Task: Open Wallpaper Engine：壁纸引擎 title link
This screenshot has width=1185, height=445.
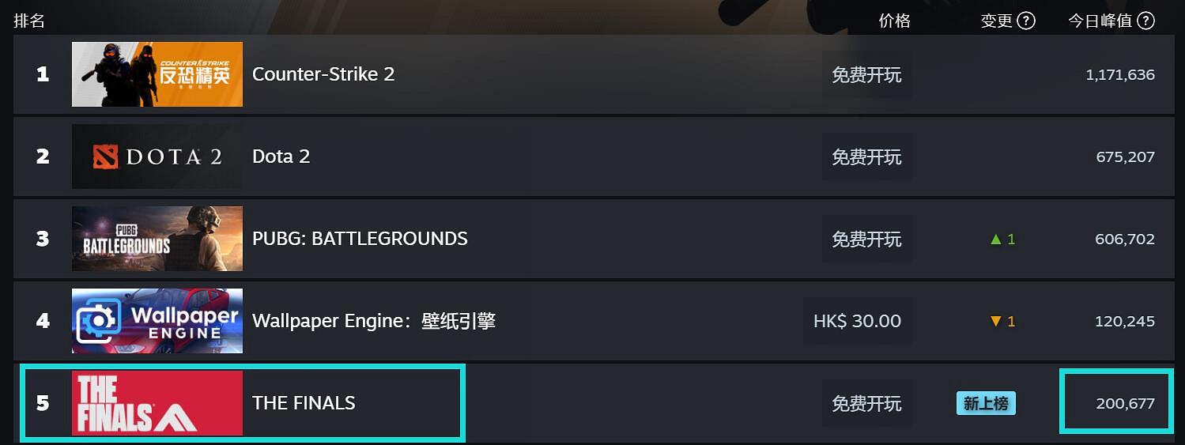Action: [x=373, y=321]
